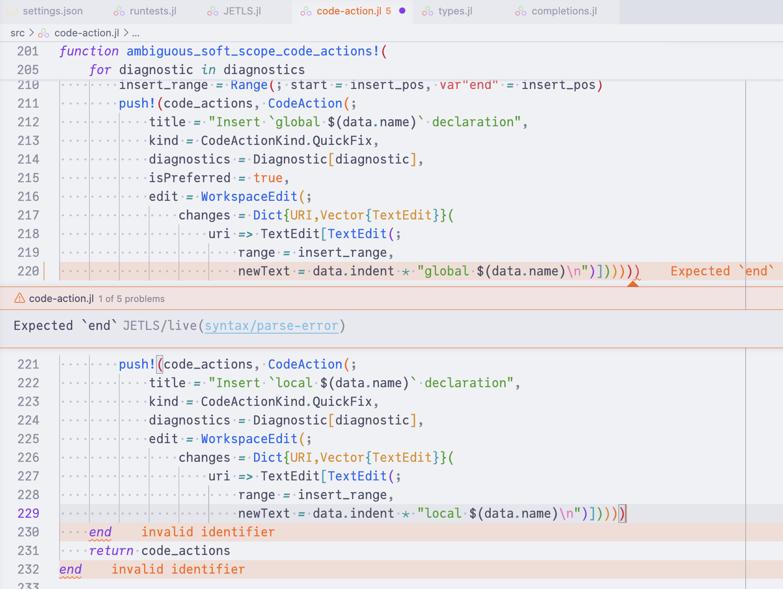Screen dimensions: 783x589
Task: Click 'CodeActionKind.QuickFix' on line 213
Action: pos(287,141)
